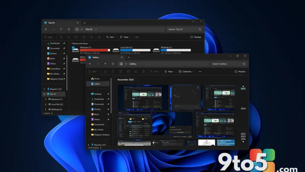
Task: Click the Cut scissors icon in Gallery toolbar
Action: point(105,72)
